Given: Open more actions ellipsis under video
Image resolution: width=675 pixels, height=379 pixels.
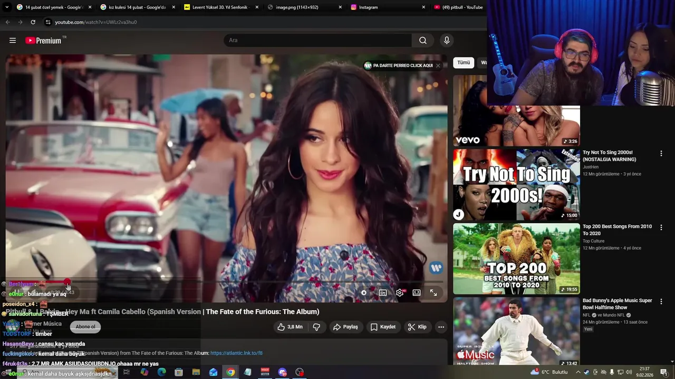Looking at the screenshot, I should (441, 327).
